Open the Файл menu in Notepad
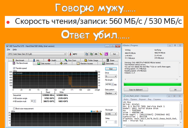The image size is (188, 128). point(126,99)
